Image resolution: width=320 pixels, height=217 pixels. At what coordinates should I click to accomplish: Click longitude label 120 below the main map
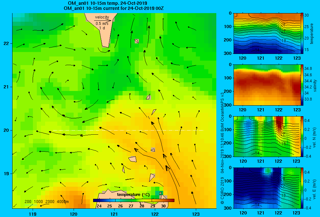click(74, 214)
